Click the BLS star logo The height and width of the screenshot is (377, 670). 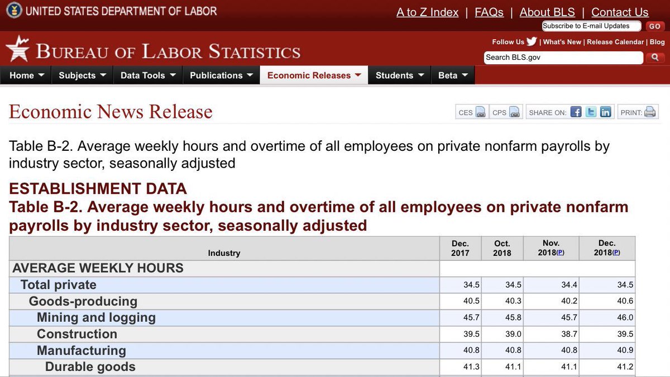(x=17, y=49)
